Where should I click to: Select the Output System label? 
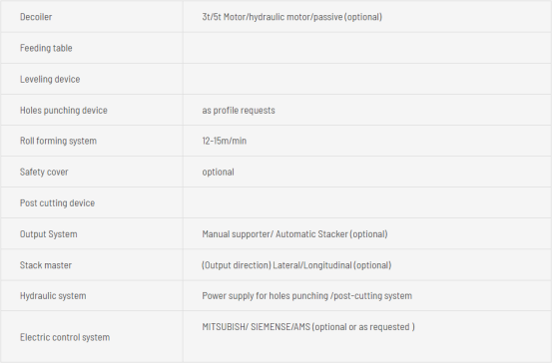point(48,234)
